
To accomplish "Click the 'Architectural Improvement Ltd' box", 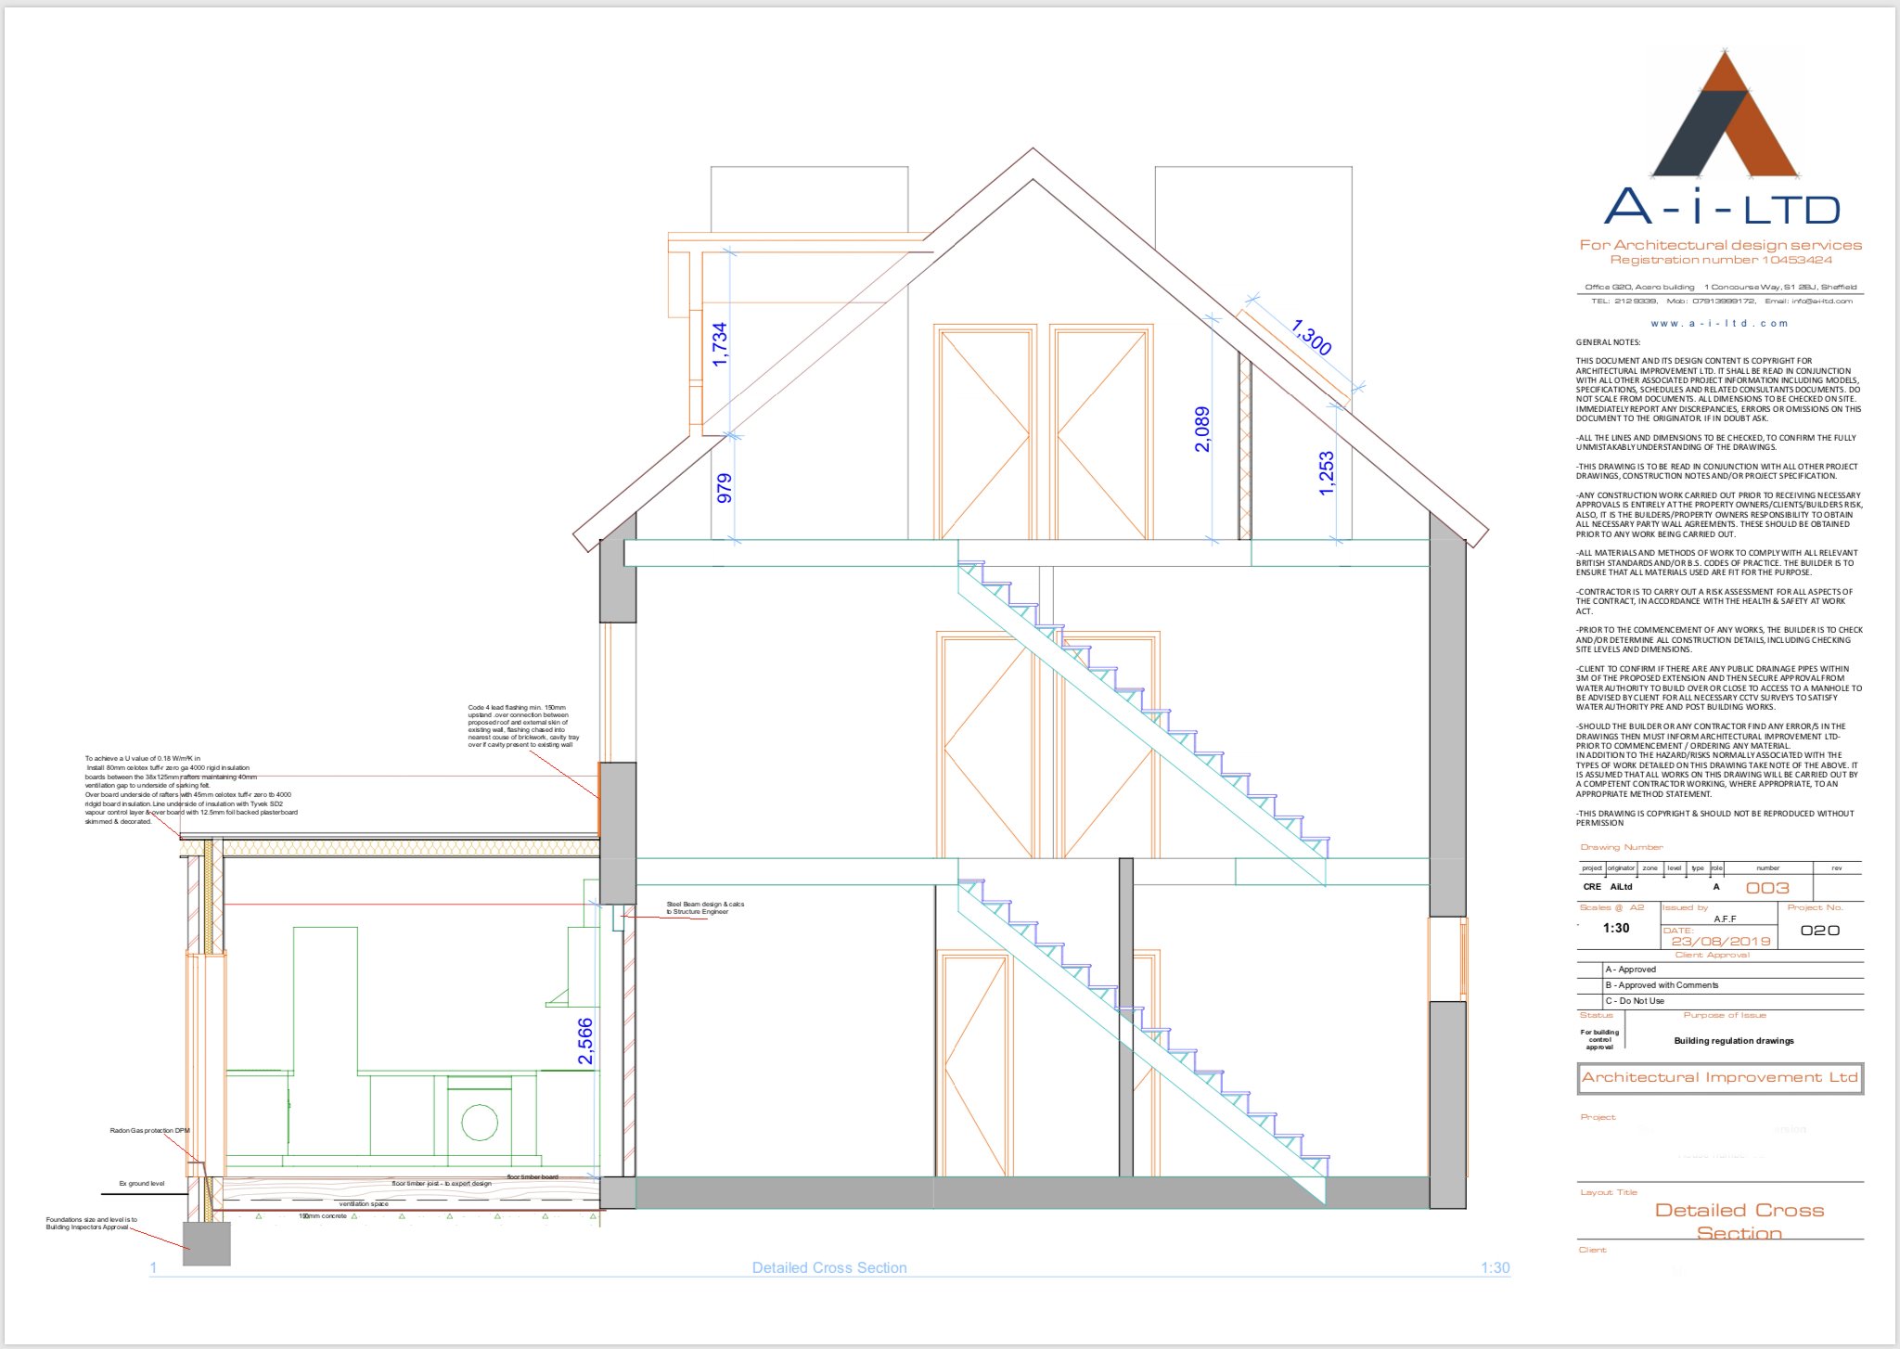I will (1720, 1078).
